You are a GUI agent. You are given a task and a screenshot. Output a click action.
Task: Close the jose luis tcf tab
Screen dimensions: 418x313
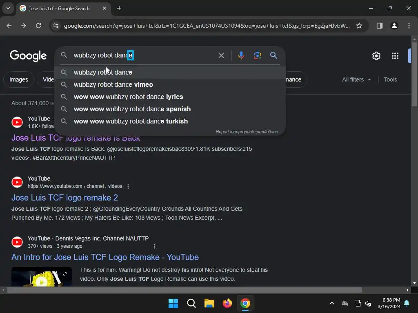pyautogui.click(x=104, y=8)
